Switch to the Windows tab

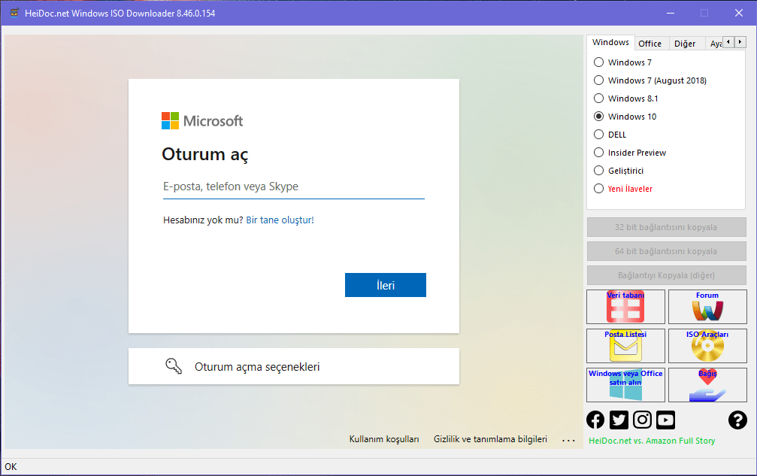610,42
